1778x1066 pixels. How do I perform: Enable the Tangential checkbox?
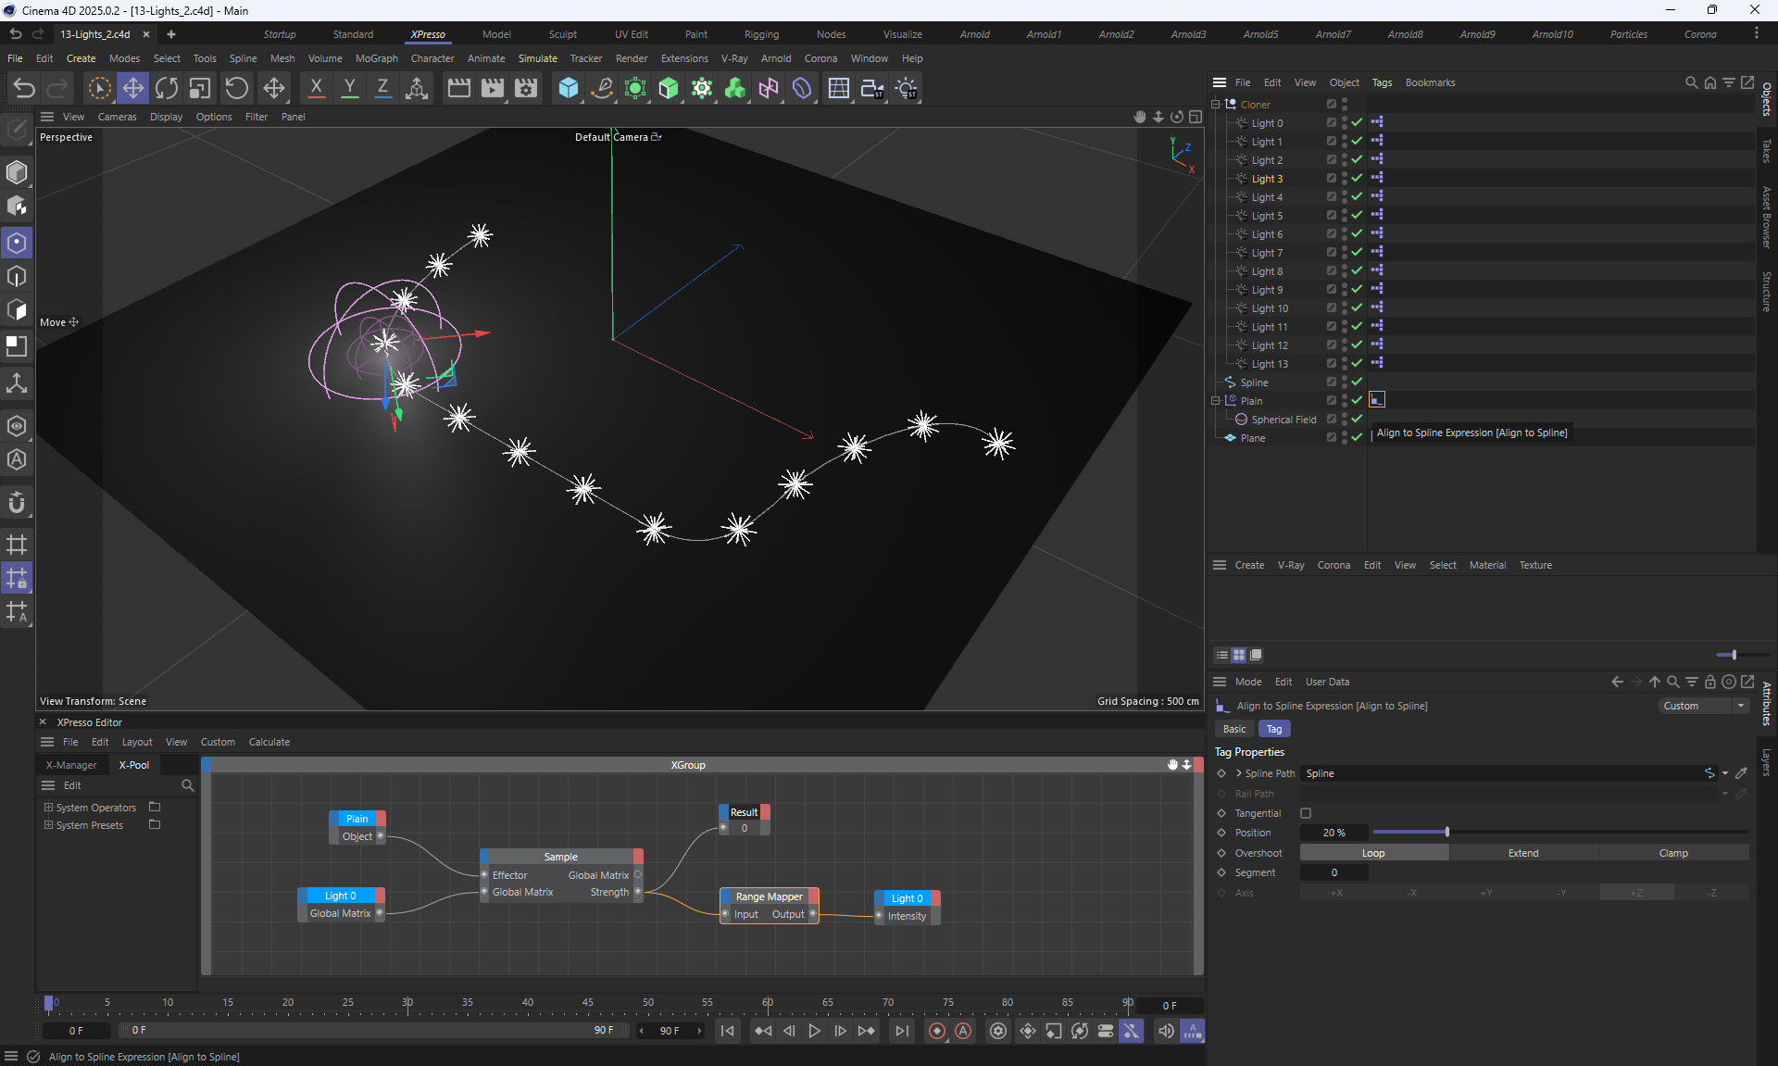(x=1306, y=813)
